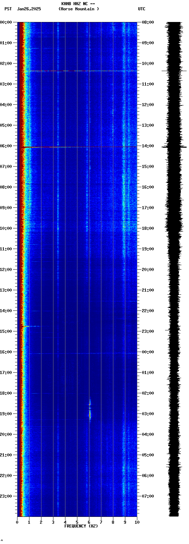Click the 10 Hz frequency tick label
The image size is (189, 544).
point(137,522)
